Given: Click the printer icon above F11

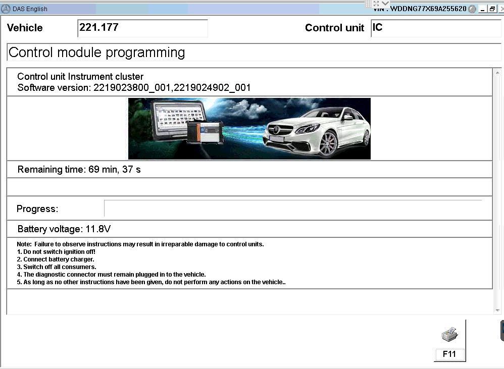Looking at the screenshot, I should coord(449,335).
